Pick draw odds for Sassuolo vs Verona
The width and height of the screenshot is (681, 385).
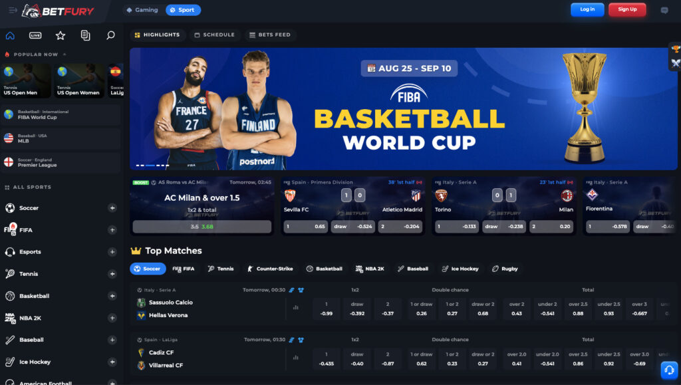pyautogui.click(x=357, y=309)
